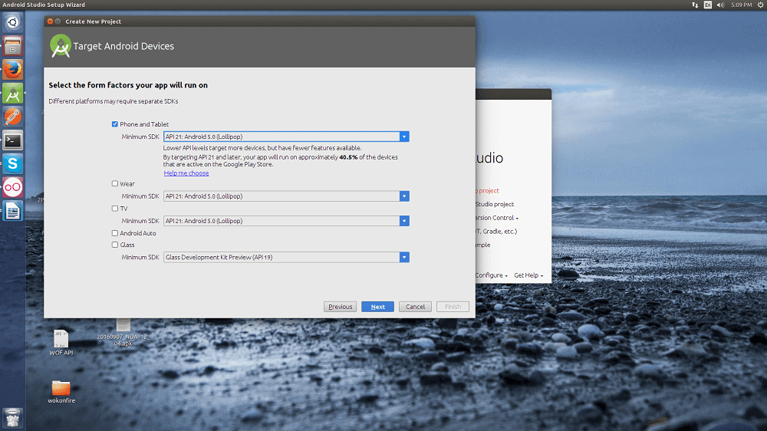
Task: Open the Terminal from the dock
Action: coord(12,140)
